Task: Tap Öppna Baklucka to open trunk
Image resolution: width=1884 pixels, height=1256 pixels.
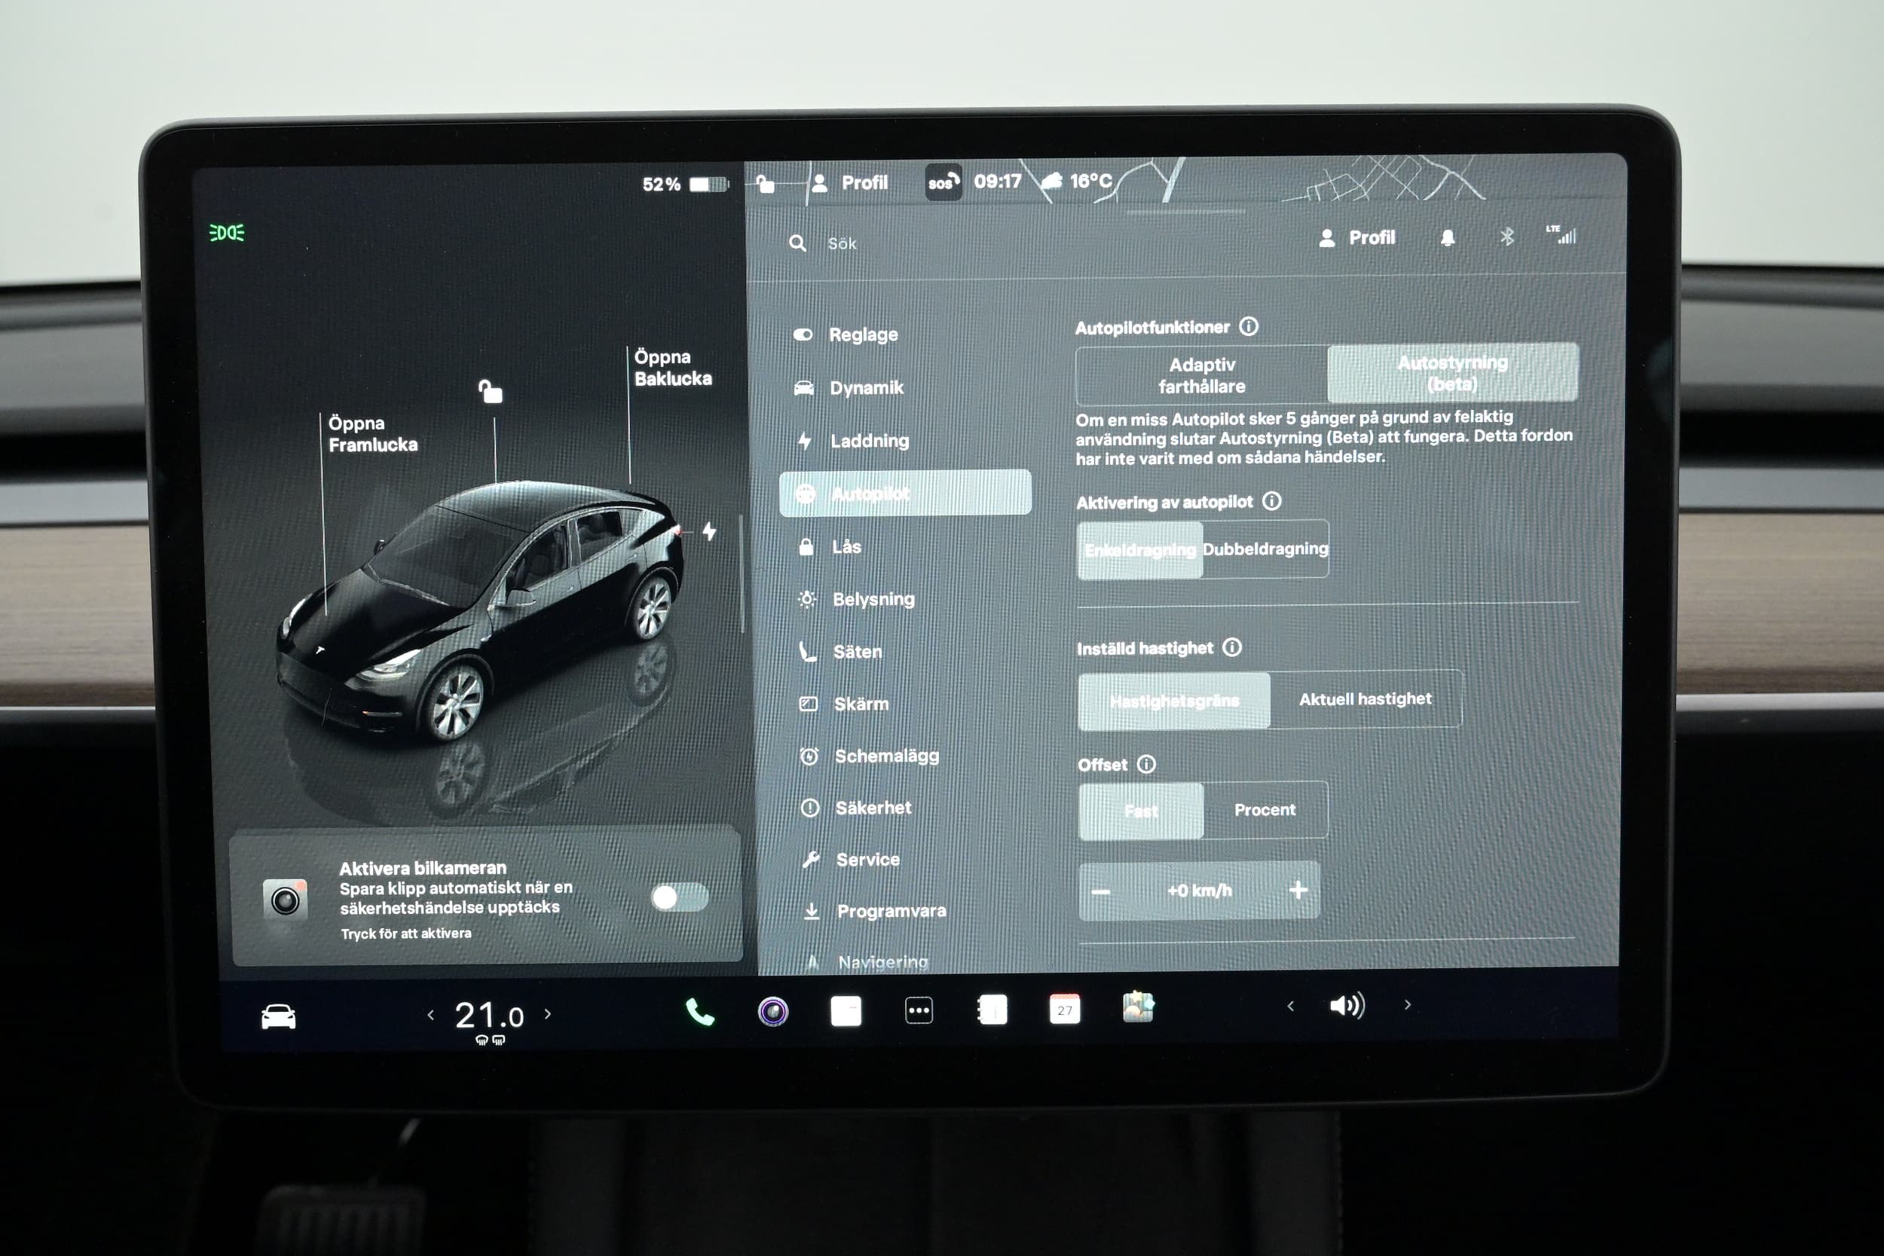Action: pos(672,368)
